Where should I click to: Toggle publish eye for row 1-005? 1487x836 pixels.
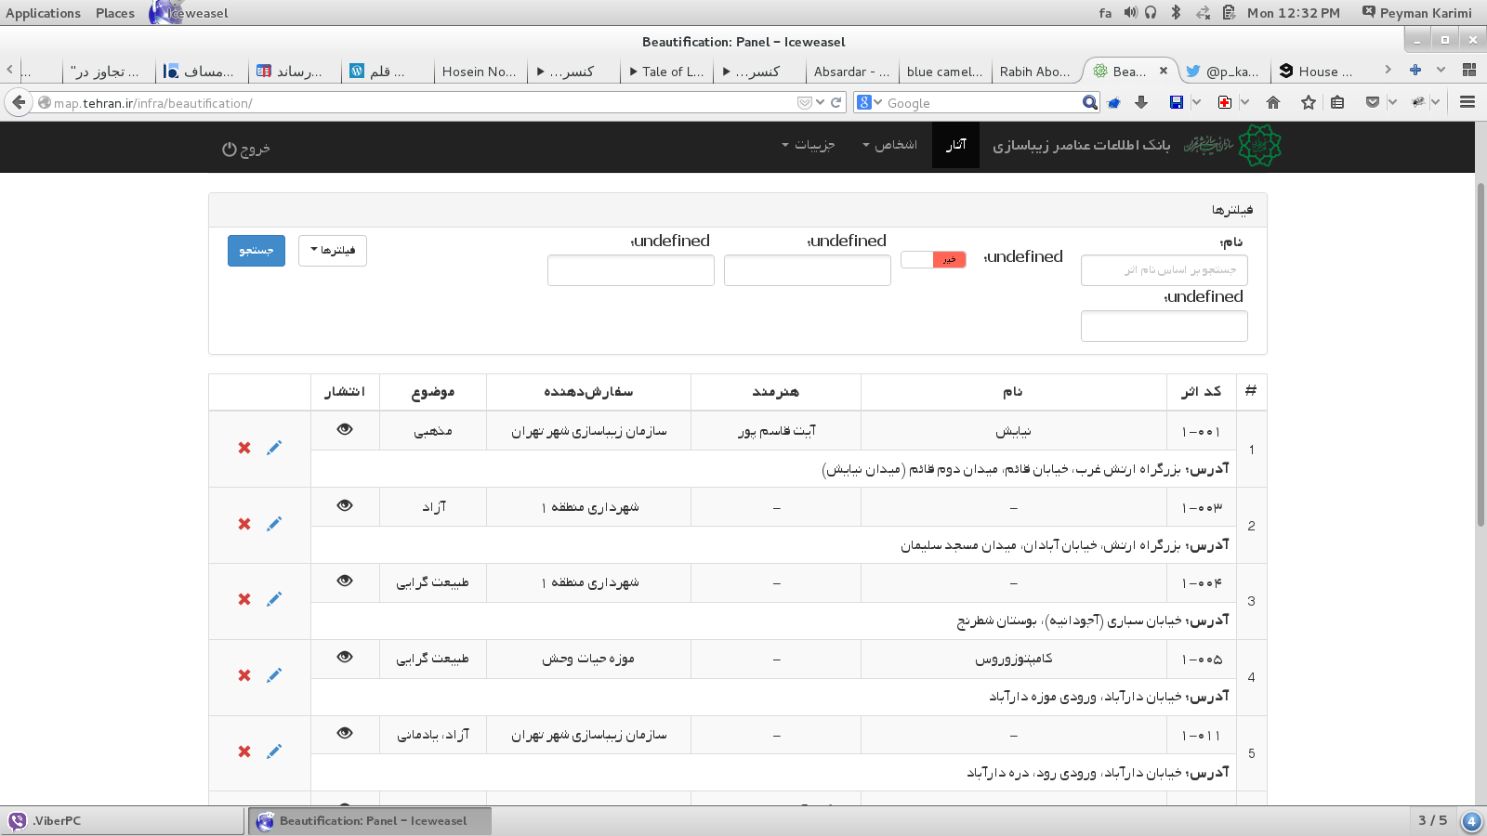point(345,657)
